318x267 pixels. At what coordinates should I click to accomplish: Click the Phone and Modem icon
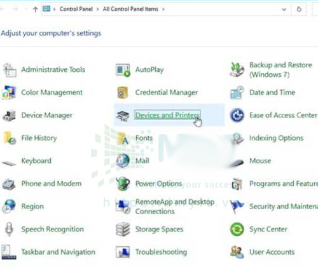9,184
